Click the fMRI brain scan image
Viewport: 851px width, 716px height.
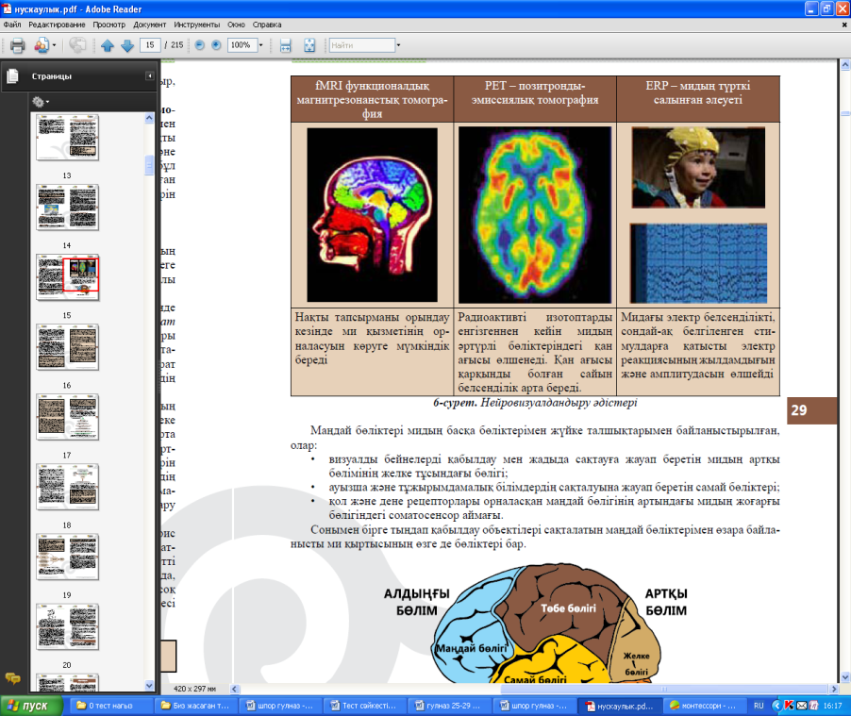373,215
